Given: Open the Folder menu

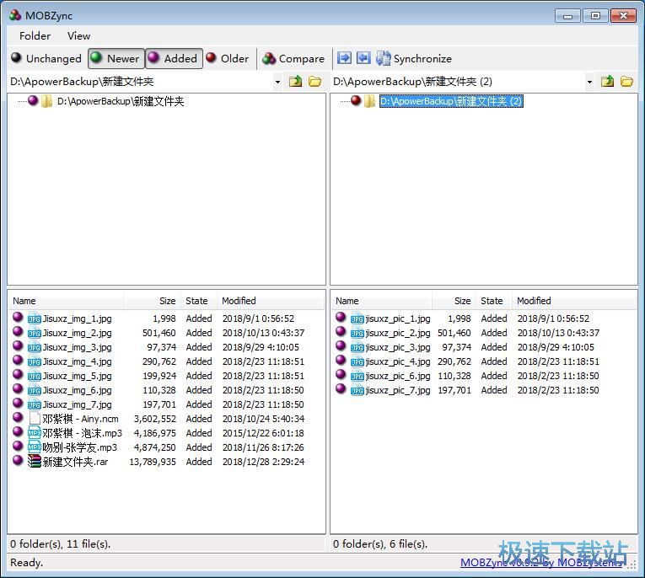Looking at the screenshot, I should (x=35, y=36).
